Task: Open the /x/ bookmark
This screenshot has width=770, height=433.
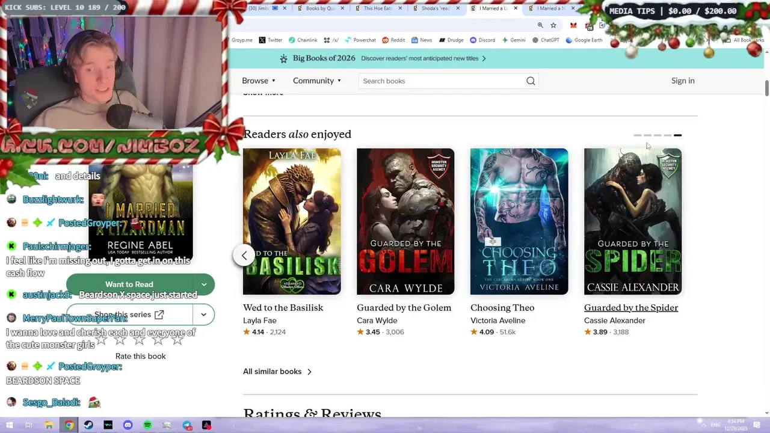Action: (331, 40)
